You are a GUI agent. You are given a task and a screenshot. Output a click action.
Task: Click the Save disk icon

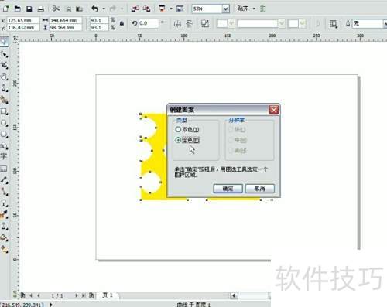coord(29,9)
